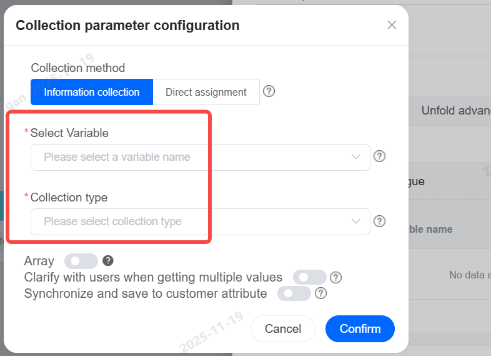Click the Cancel button
The image size is (491, 356).
[x=283, y=328]
